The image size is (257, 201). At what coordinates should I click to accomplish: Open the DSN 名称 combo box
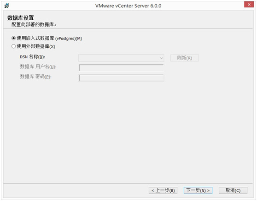[121, 58]
